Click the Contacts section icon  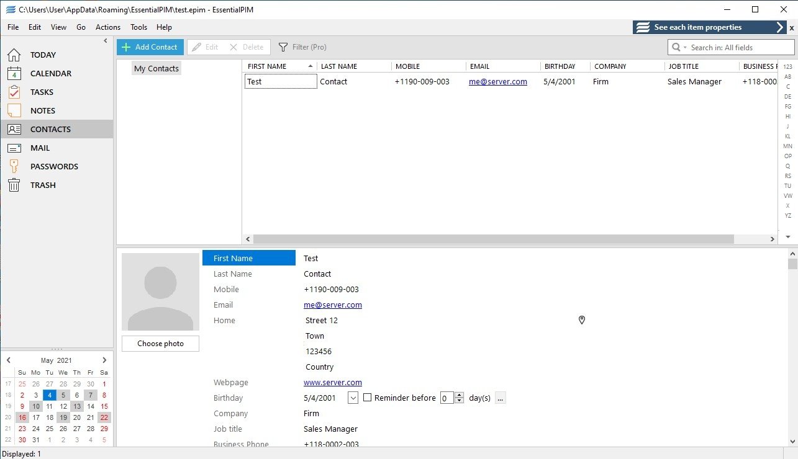tap(14, 129)
